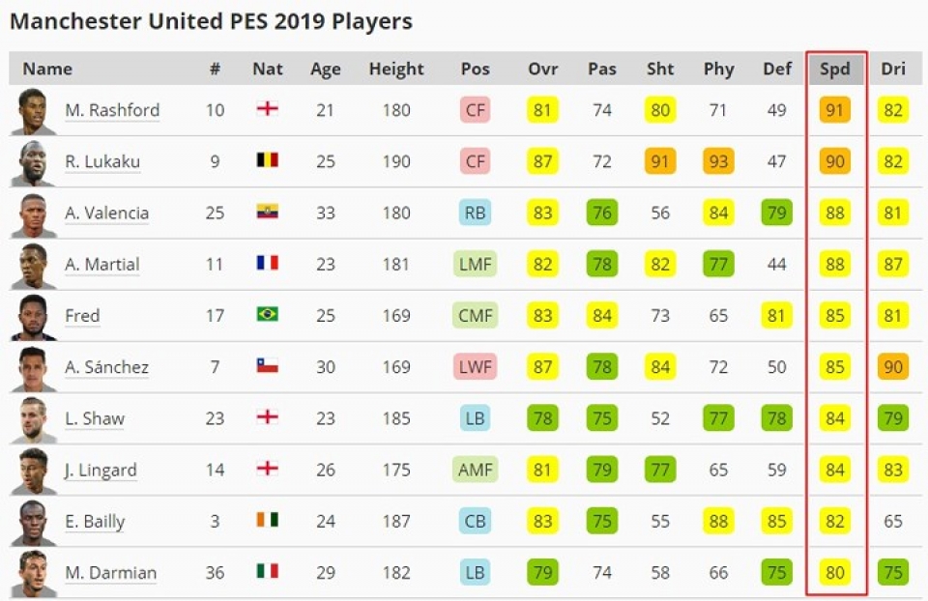This screenshot has height=601, width=928.
Task: Click the Age column header
Action: [x=325, y=69]
